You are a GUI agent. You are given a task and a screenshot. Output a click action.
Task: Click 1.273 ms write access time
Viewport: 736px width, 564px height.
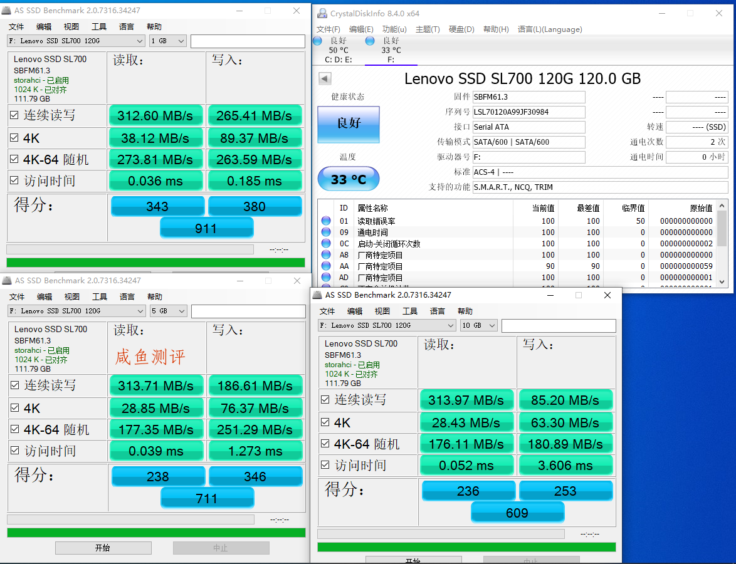pyautogui.click(x=255, y=451)
